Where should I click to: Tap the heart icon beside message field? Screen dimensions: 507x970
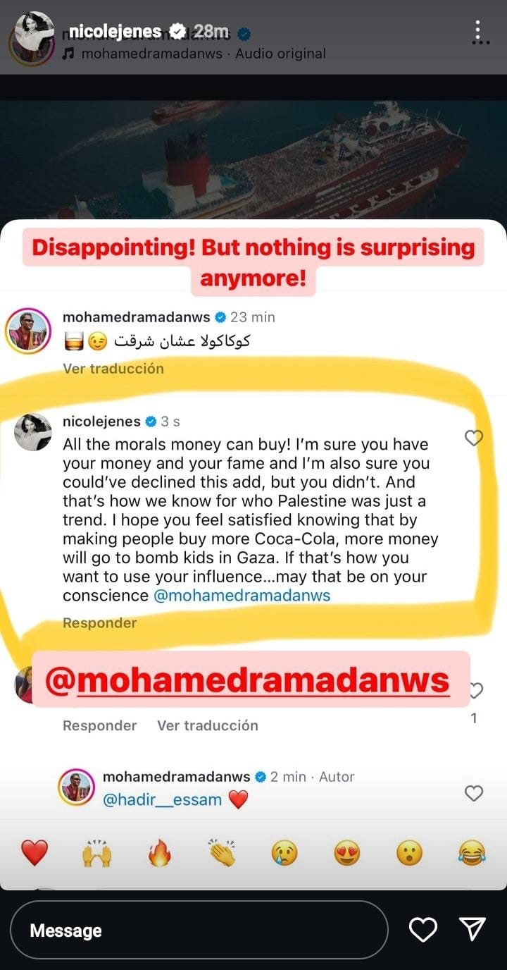[x=423, y=930]
